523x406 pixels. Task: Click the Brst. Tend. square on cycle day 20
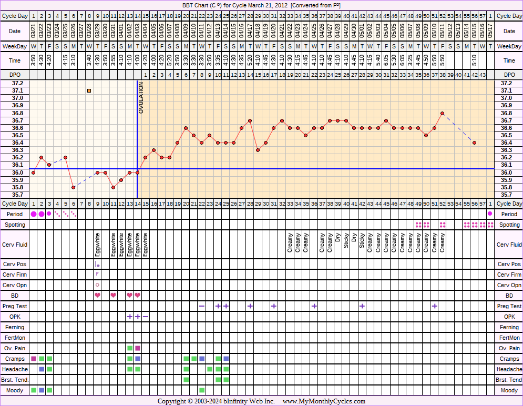[x=186, y=380]
